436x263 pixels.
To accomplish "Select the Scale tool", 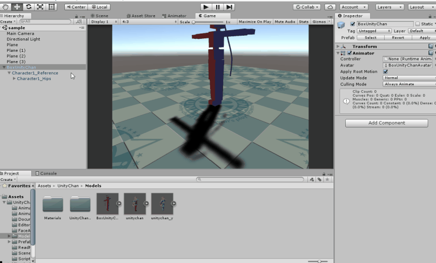I will tap(40, 7).
